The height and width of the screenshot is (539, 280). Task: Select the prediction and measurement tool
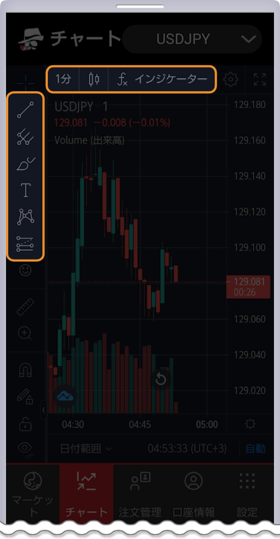25,243
